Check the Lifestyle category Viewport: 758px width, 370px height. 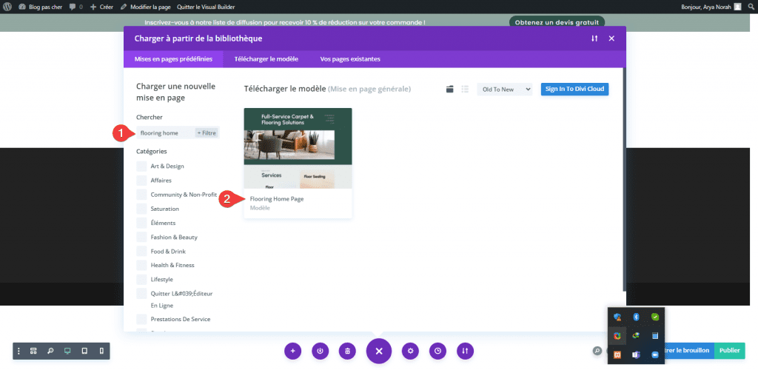pyautogui.click(x=141, y=279)
